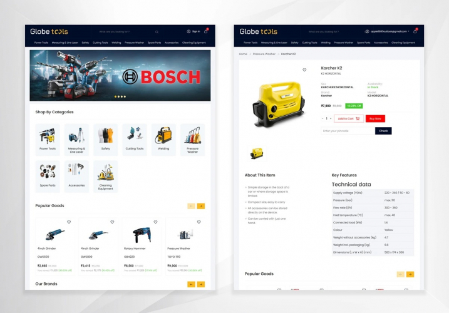Image resolution: width=449 pixels, height=313 pixels.
Task: Click account avatar icon on product page
Action: coord(367,31)
